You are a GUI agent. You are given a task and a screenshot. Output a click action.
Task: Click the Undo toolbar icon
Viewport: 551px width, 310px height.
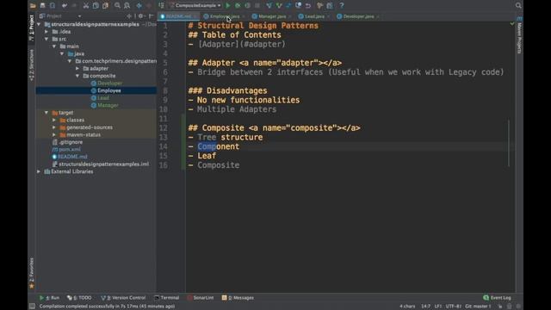point(65,6)
